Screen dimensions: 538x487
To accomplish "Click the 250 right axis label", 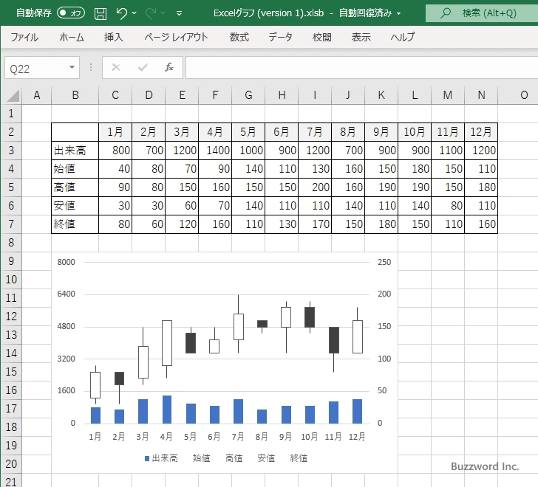I will 384,262.
